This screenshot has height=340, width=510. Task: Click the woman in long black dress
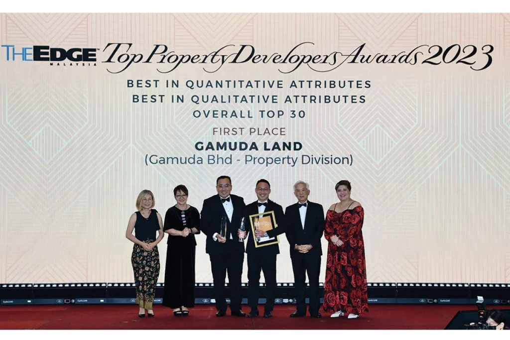tap(181, 249)
